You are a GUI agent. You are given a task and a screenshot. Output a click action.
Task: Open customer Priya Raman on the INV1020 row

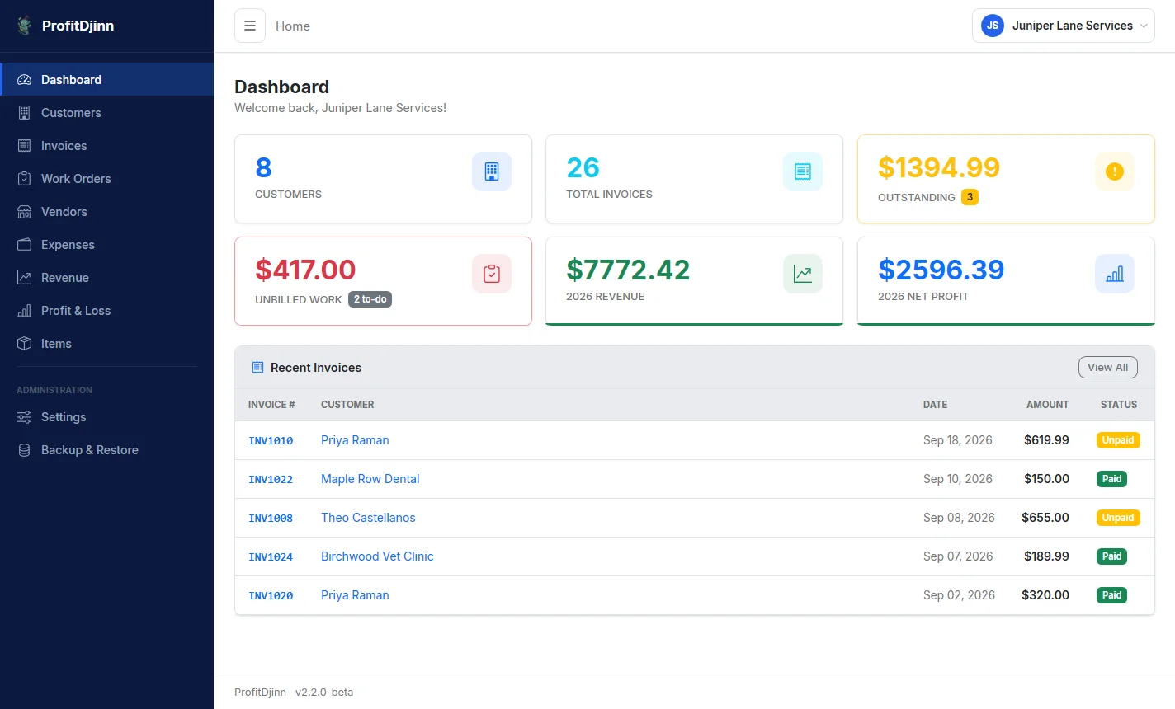[x=355, y=595]
